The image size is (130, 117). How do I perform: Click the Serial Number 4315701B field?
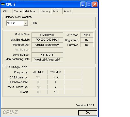pyautogui.click(x=47, y=55)
